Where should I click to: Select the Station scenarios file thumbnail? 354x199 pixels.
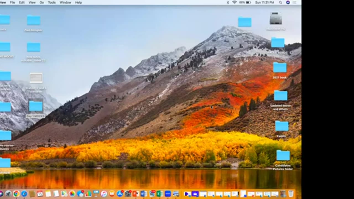(x=36, y=78)
